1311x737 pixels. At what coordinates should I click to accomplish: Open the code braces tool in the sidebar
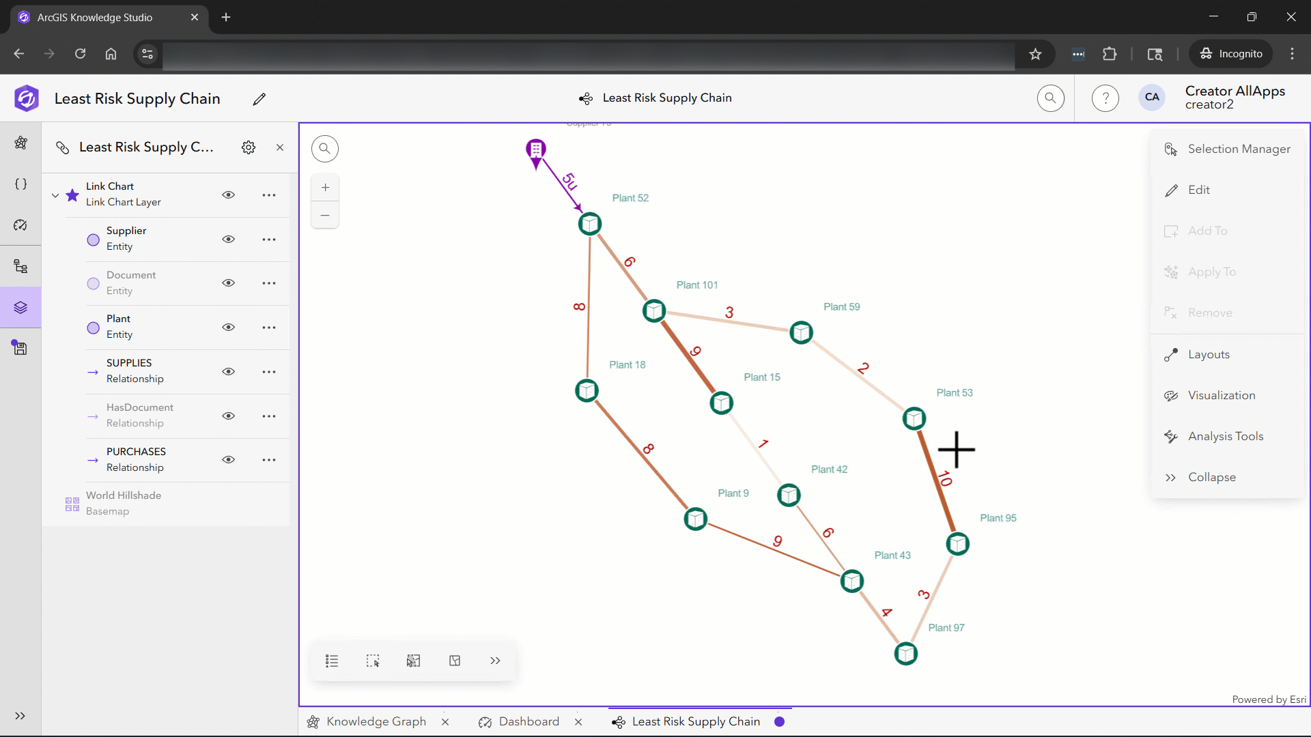(x=20, y=184)
